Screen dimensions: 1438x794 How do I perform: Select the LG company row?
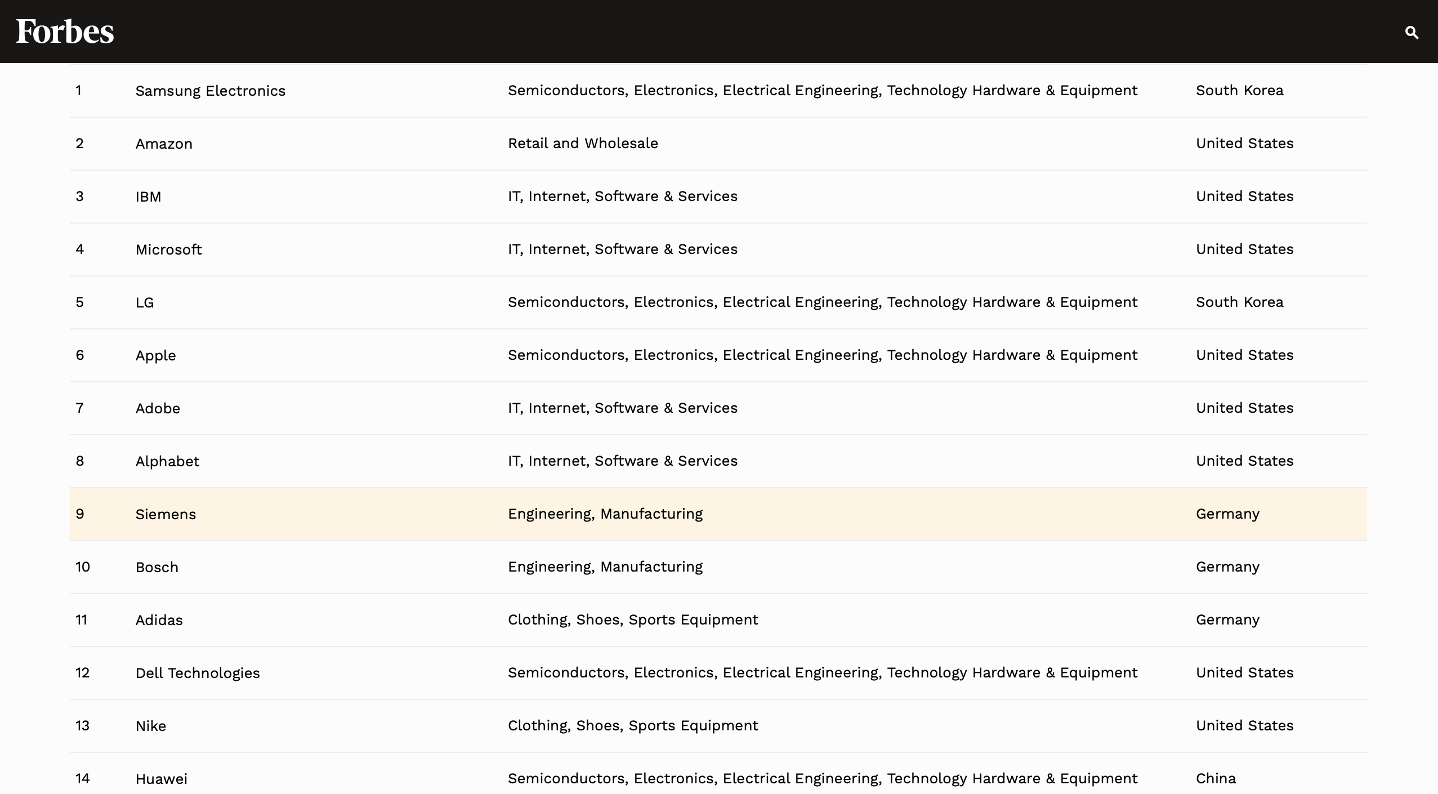coord(145,302)
